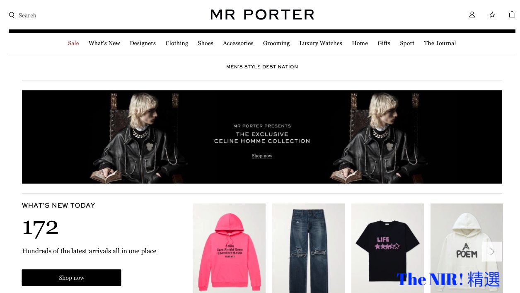Image resolution: width=520 pixels, height=293 pixels.
Task: Select the Grooming navigation item
Action: (276, 43)
